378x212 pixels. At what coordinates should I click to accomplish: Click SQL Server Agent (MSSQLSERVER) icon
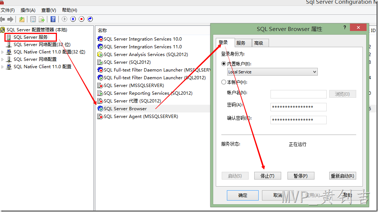pyautogui.click(x=100, y=116)
